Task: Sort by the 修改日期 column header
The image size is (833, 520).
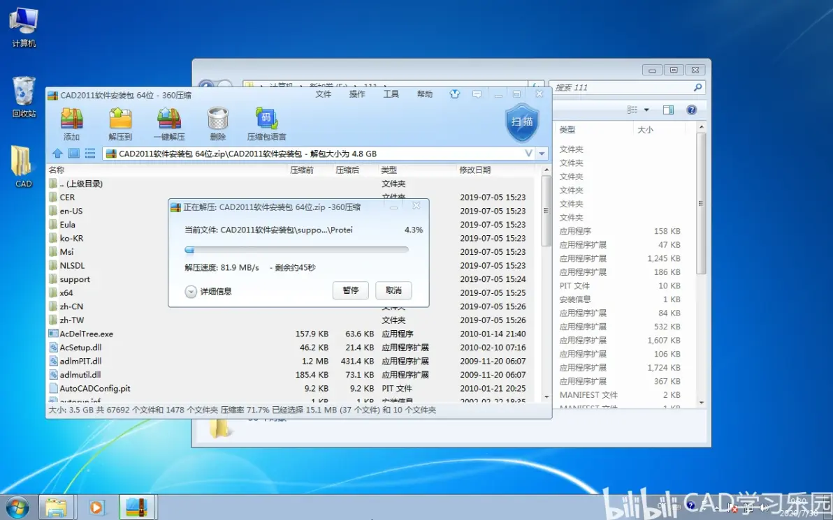Action: click(475, 170)
